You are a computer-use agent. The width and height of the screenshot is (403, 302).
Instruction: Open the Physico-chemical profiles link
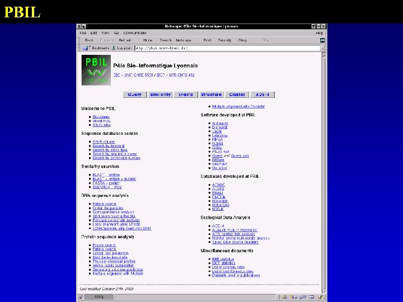pyautogui.click(x=114, y=261)
